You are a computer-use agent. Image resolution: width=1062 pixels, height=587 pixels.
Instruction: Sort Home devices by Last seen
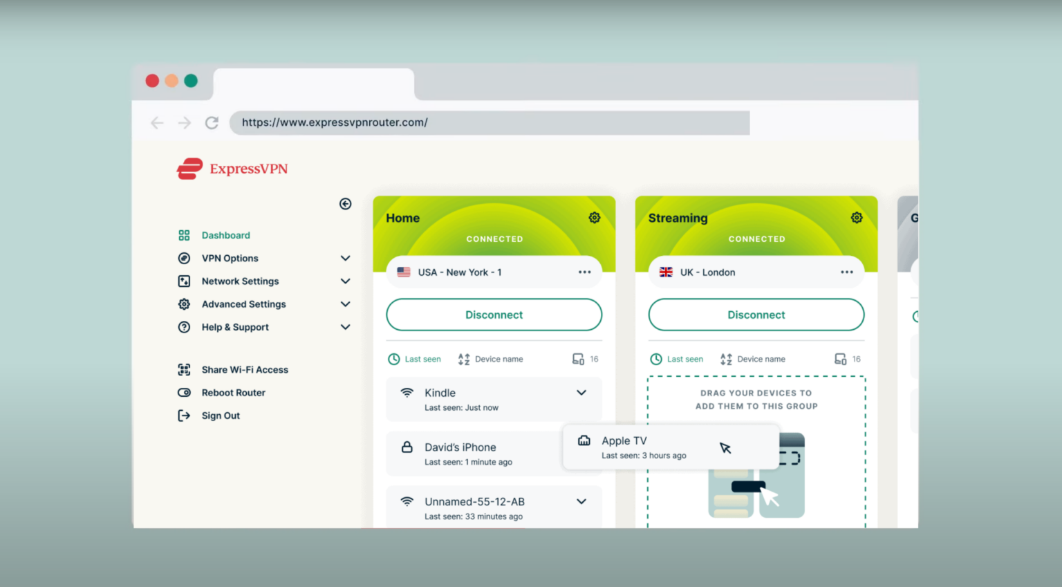[415, 360]
